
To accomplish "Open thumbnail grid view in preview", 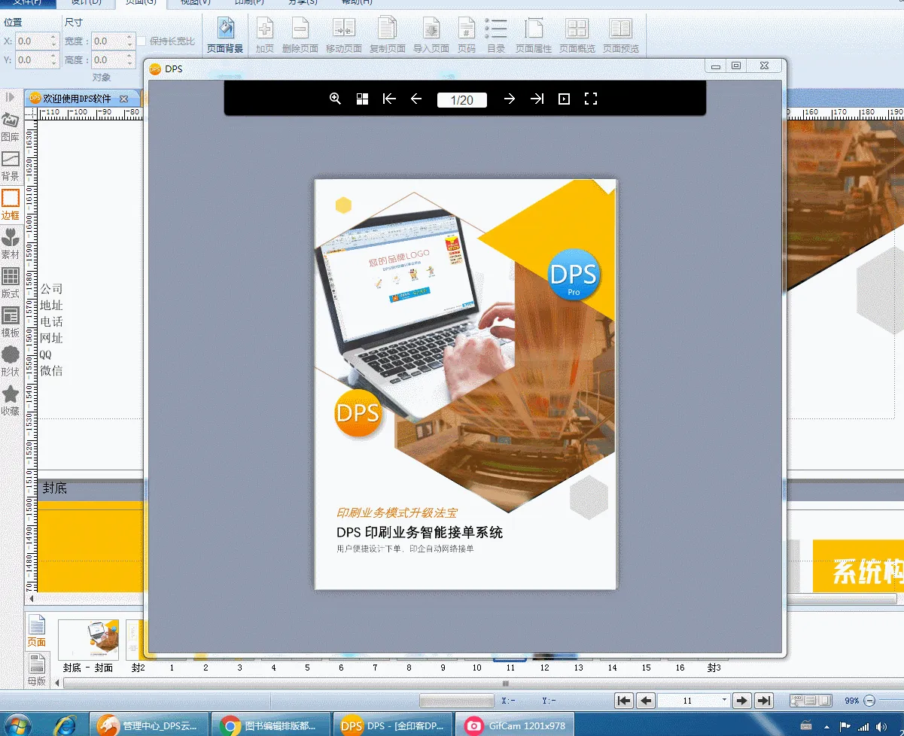I will (x=362, y=99).
